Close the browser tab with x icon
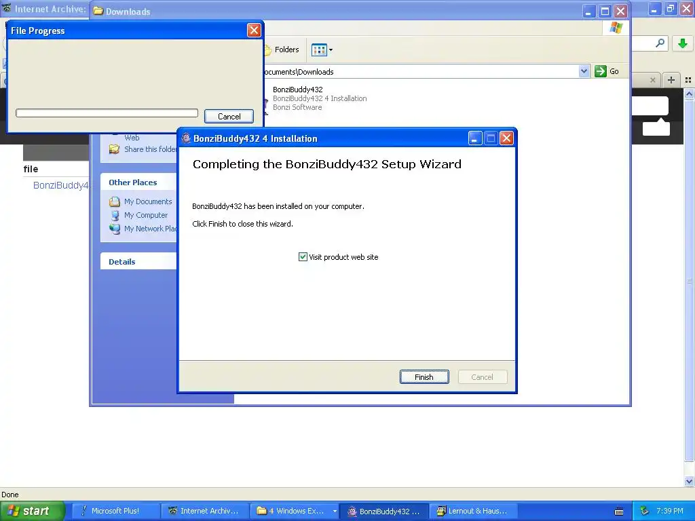 pyautogui.click(x=652, y=80)
